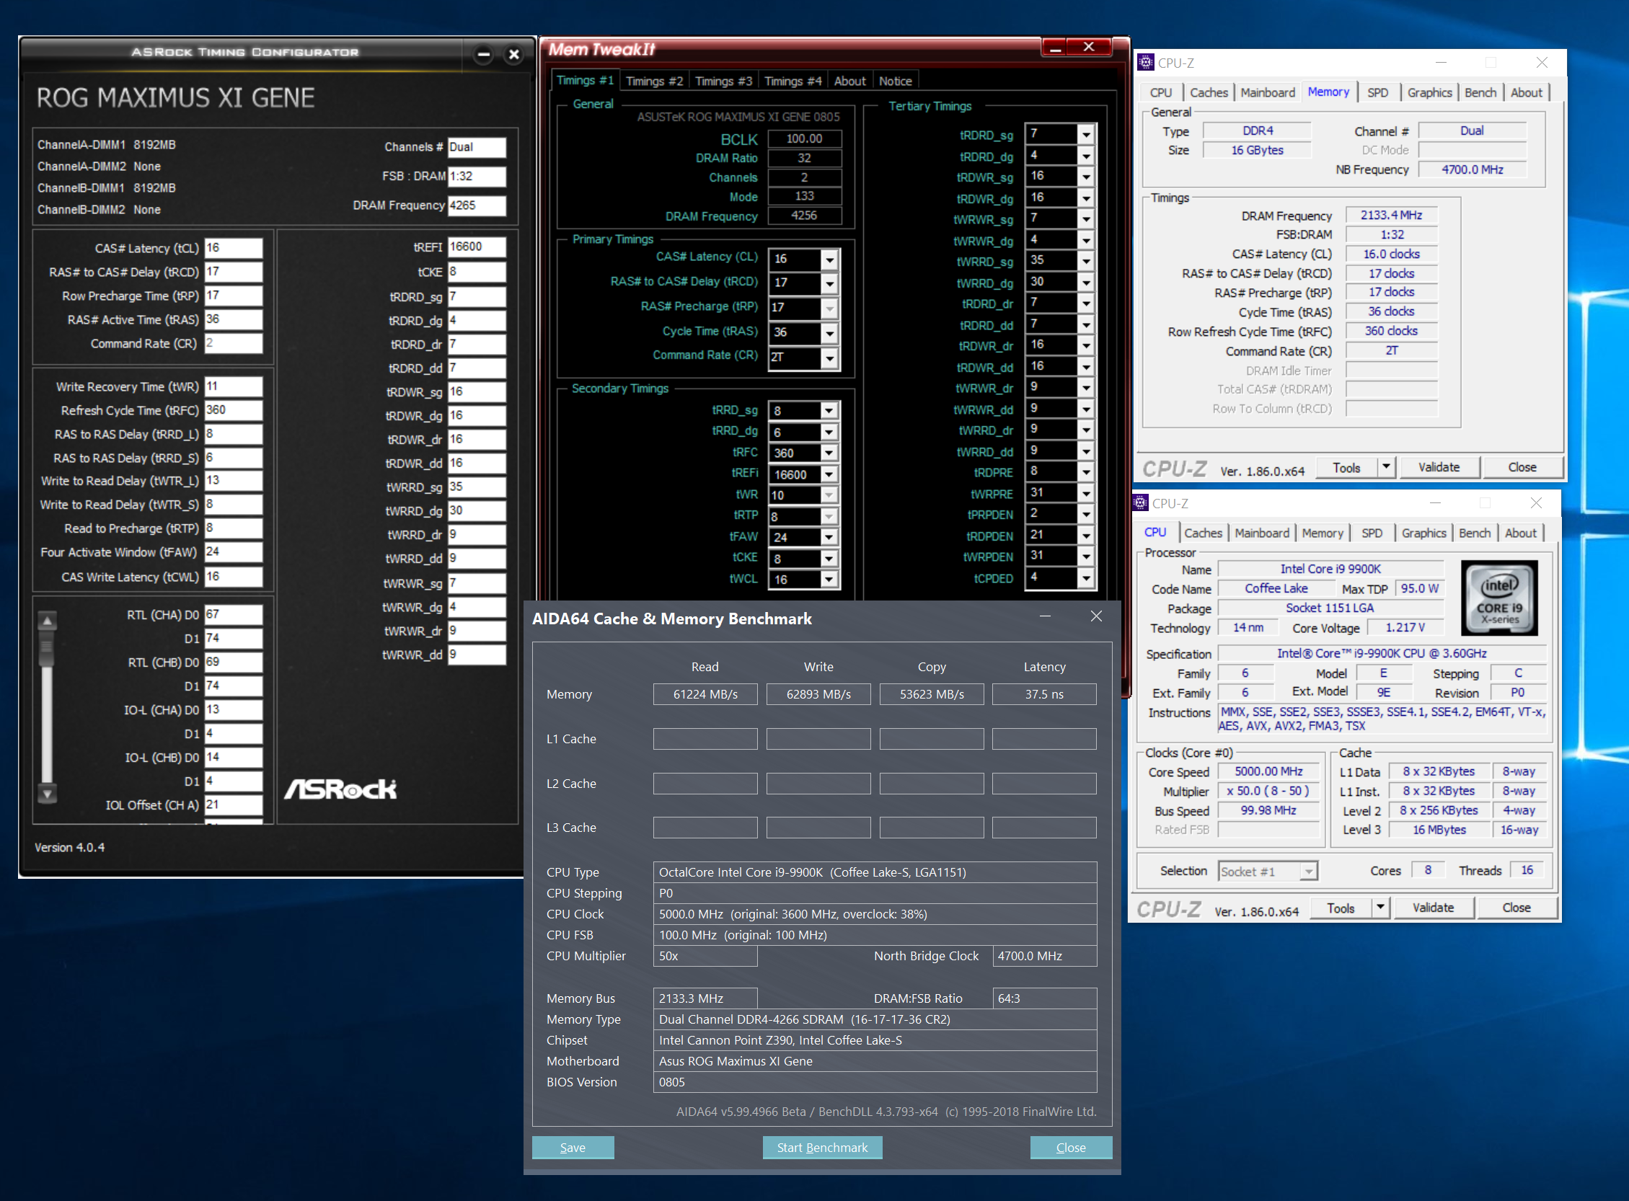Expand Command Rate (CR) dropdown in Mem TweakIt

829,358
